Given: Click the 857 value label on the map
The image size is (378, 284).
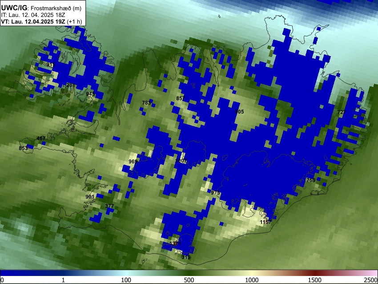Looking at the screenshot, I should click(180, 98).
